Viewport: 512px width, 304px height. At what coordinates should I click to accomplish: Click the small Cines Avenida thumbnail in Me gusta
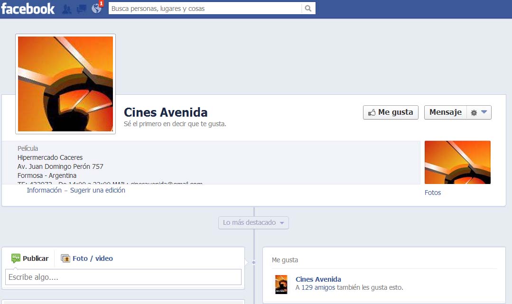[281, 285]
